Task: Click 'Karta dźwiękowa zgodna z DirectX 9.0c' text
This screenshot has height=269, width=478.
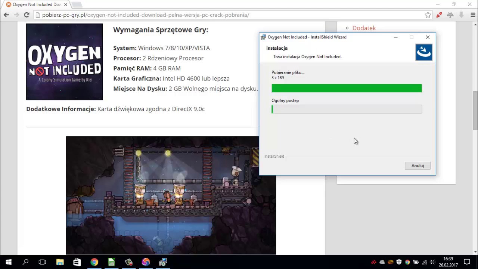Action: 151,109
